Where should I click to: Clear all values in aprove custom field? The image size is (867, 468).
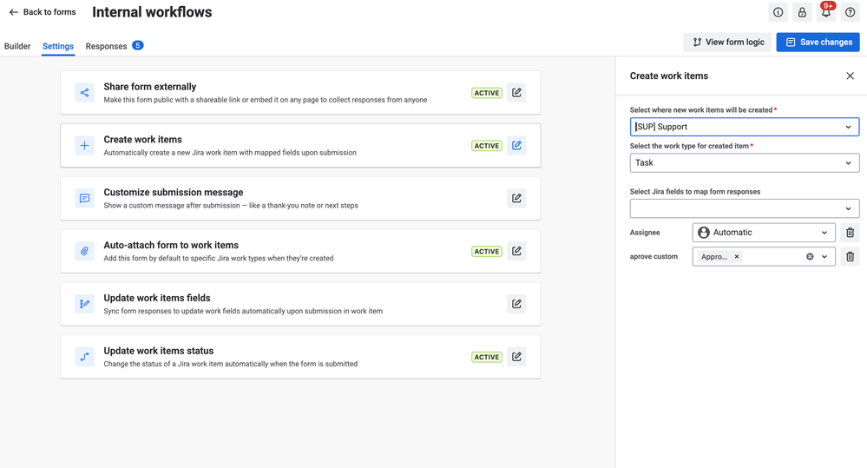[810, 257]
